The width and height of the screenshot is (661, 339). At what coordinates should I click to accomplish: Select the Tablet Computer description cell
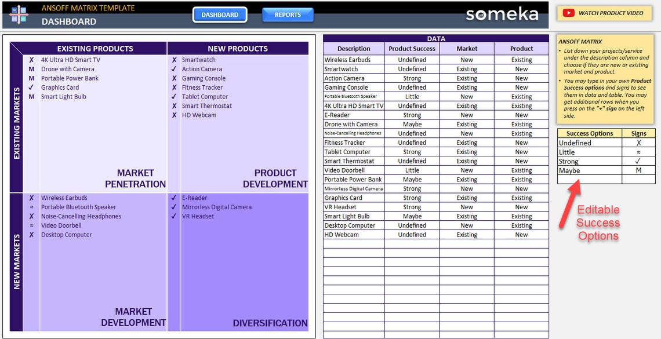354,152
